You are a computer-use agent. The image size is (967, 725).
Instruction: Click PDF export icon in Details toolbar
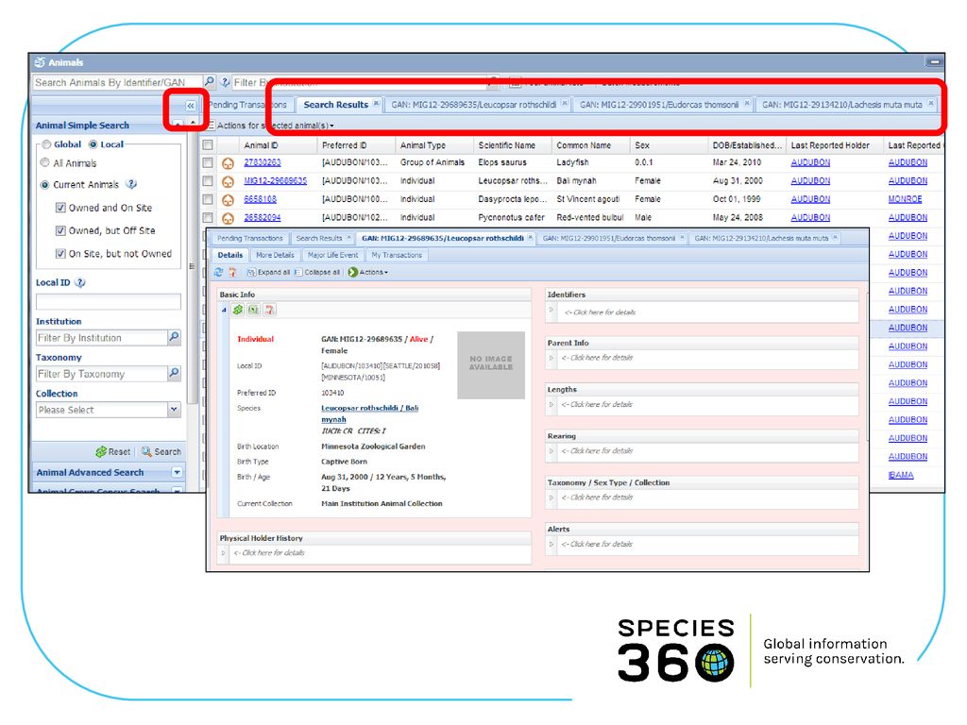click(x=232, y=272)
